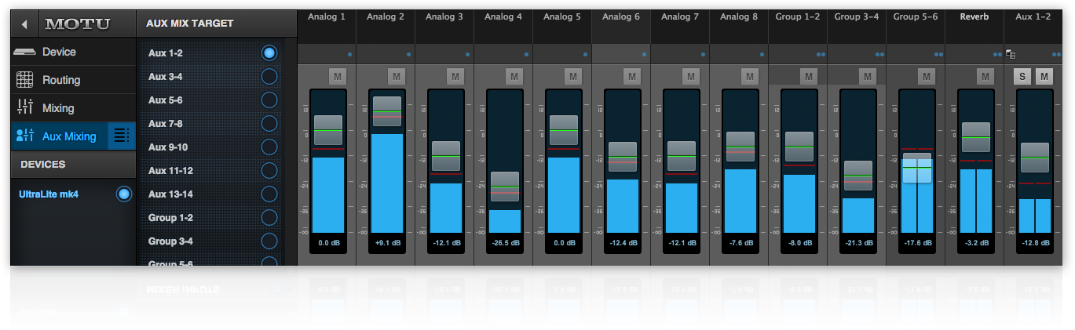The image size is (1075, 330).
Task: Select Aux 3-4 as aux mix target
Action: (269, 77)
